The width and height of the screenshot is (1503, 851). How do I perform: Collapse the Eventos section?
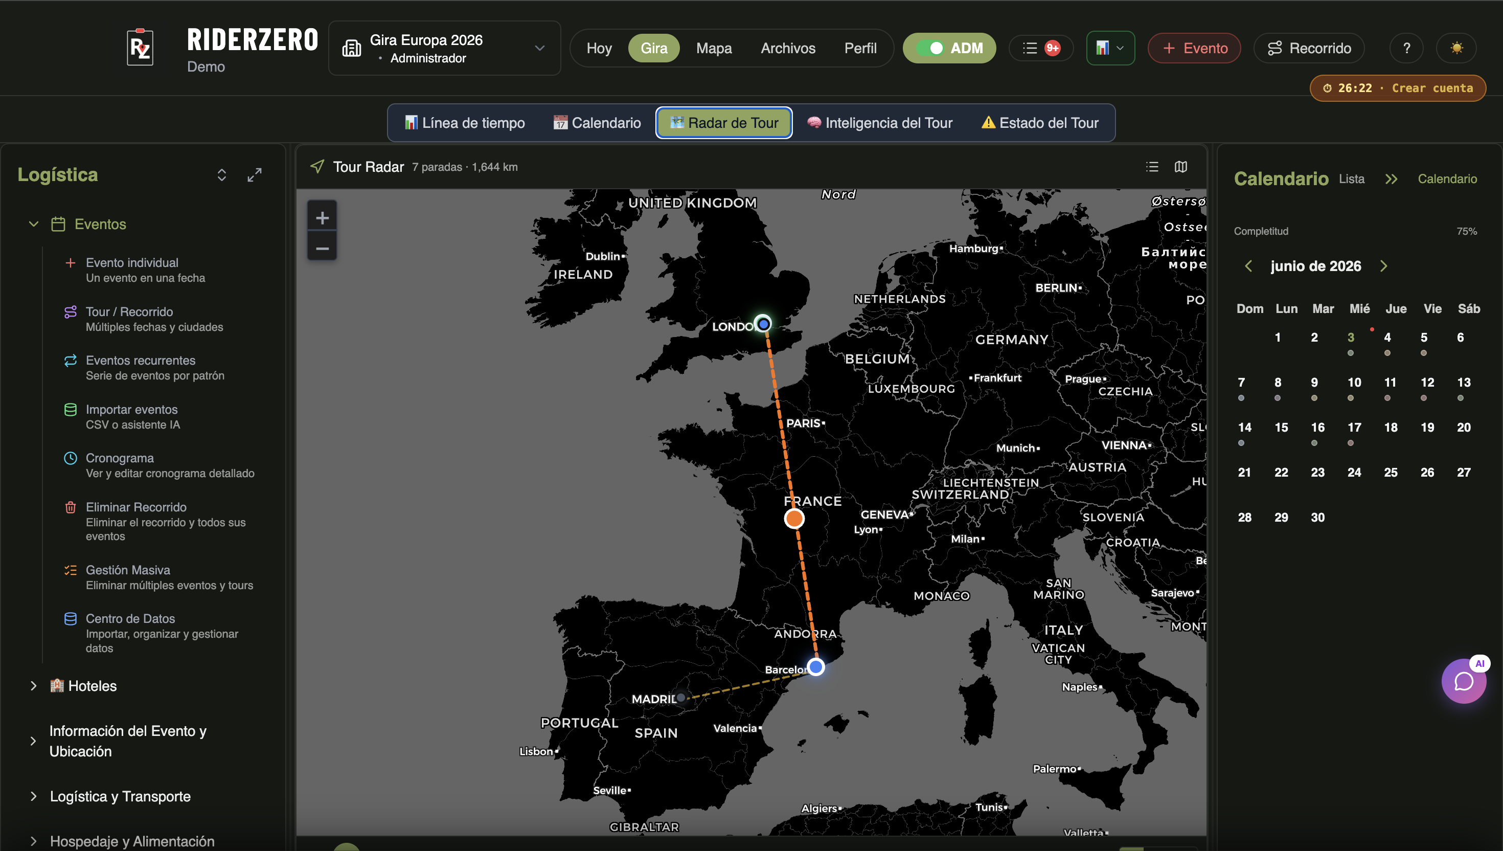pos(33,224)
